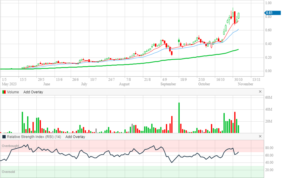Click the May 2023 date axis label

tap(9, 84)
